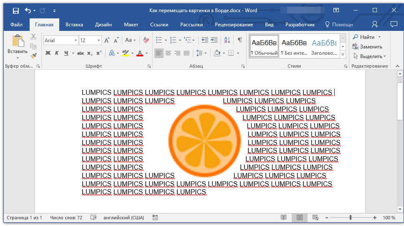Undo the last action

(x=28, y=10)
